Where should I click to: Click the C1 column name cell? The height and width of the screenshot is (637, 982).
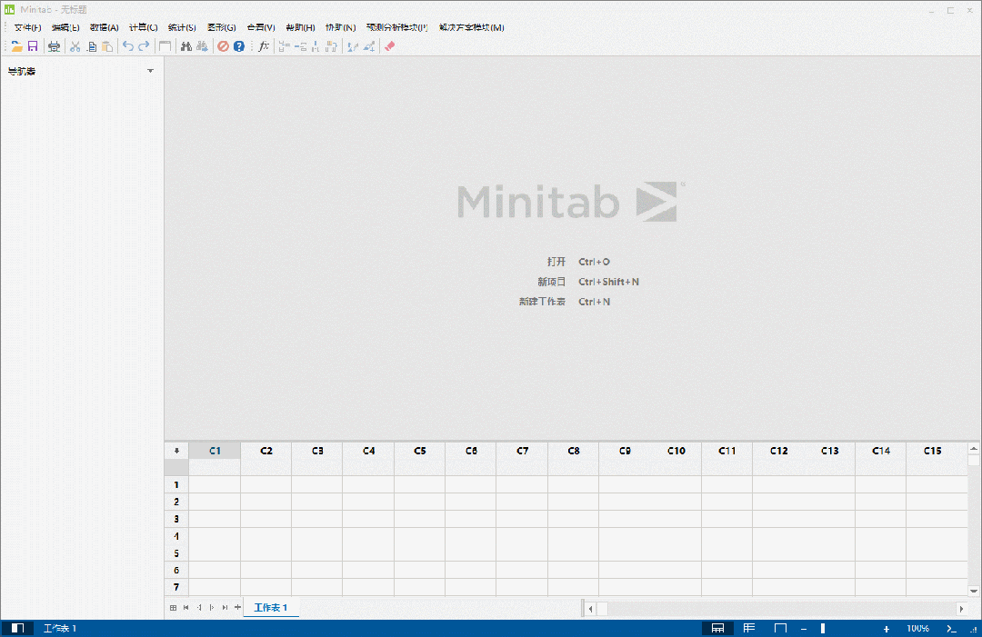point(215,467)
